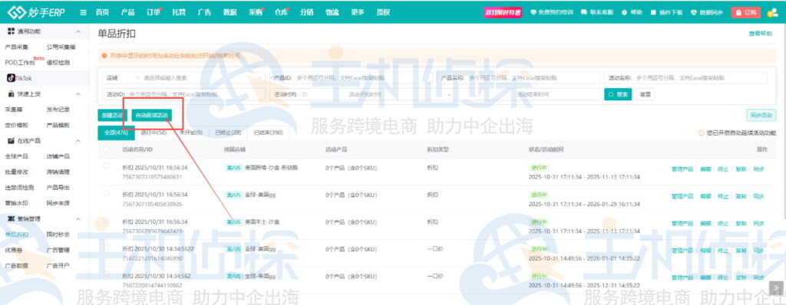Click the 自动延续活动 button
This screenshot has height=305, width=786.
coord(152,115)
